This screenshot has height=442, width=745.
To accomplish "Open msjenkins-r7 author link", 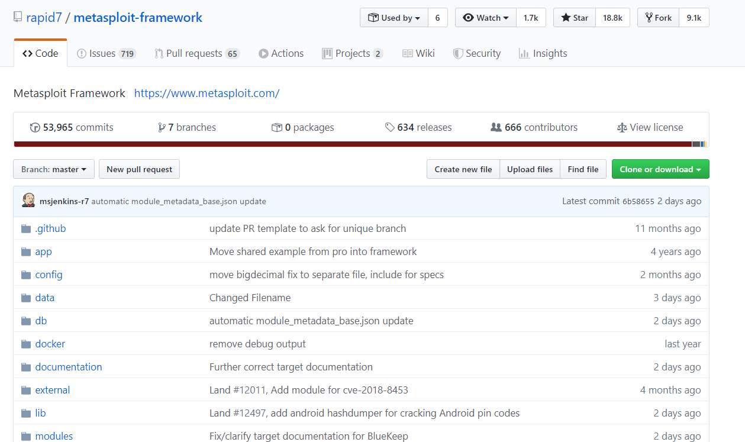I will [64, 201].
